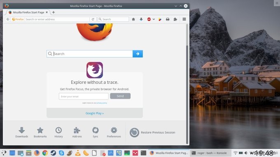Click Restore Previous Session
Screen dimensions: 280x157
152,132
